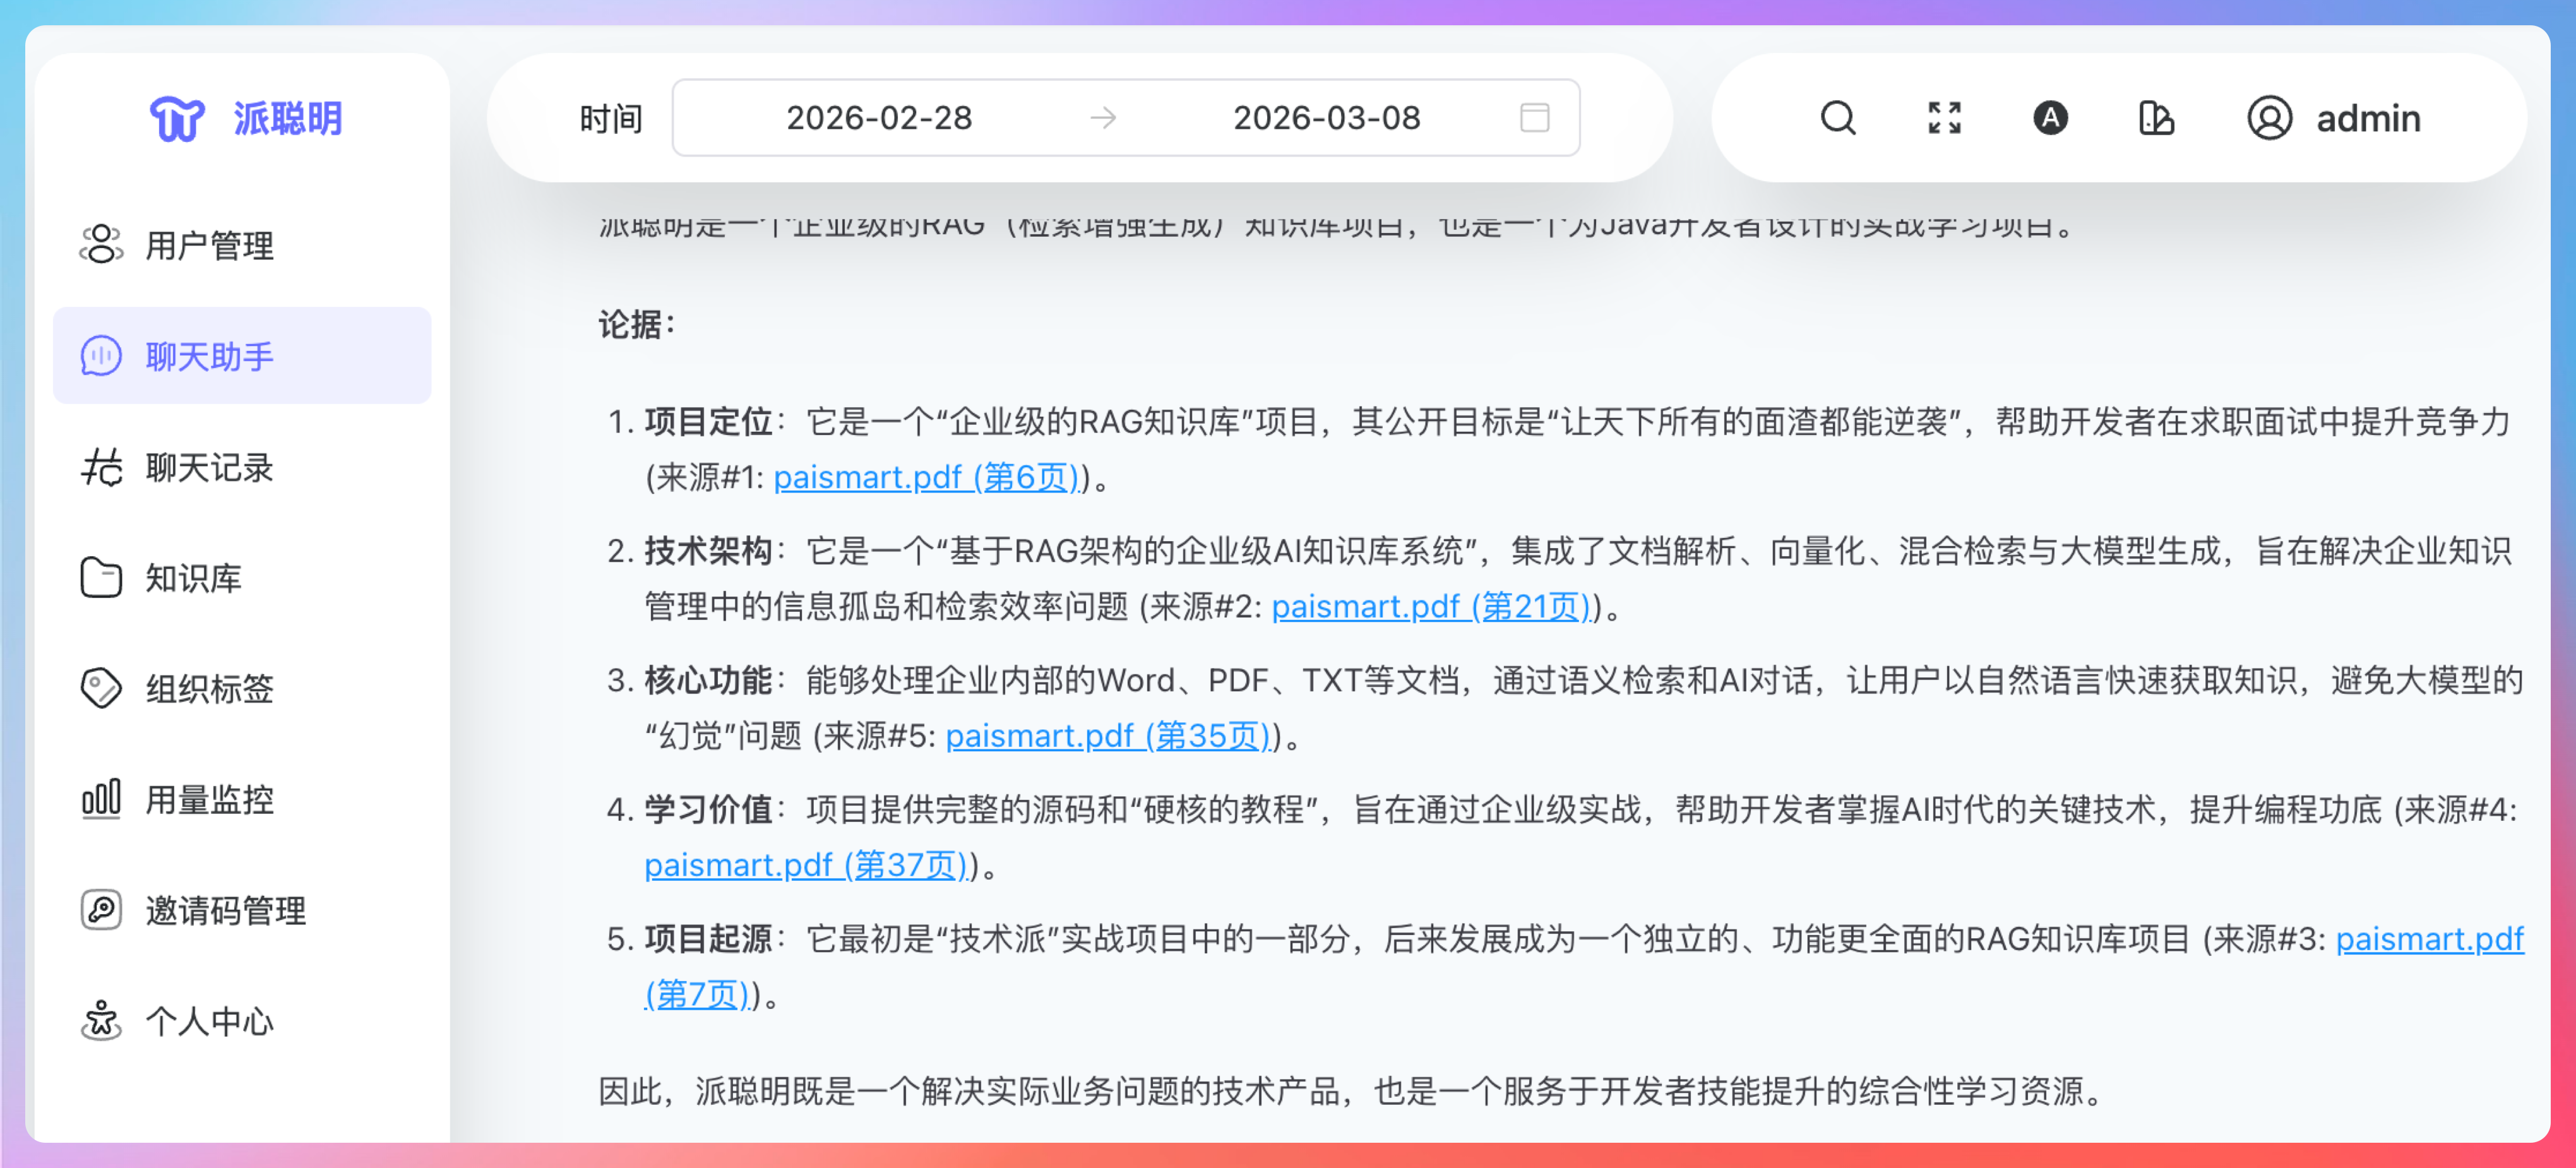Screen dimensions: 2576x1168
Task: Open 组织标签 menu item
Action: tap(208, 689)
